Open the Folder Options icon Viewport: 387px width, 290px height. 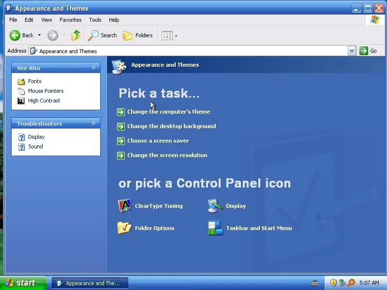point(124,228)
